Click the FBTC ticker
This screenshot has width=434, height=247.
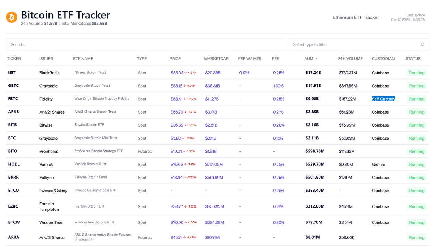pyautogui.click(x=13, y=99)
